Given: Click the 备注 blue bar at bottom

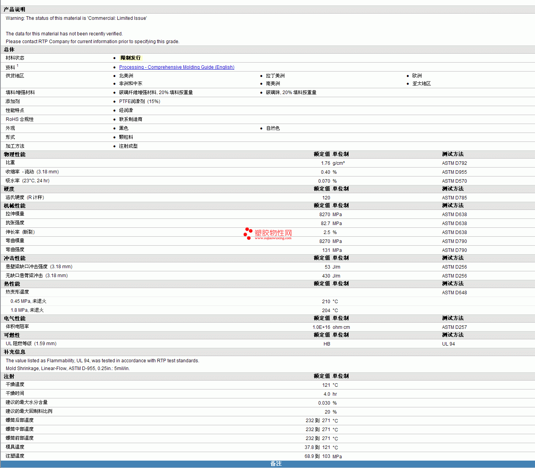Looking at the screenshot, I should pyautogui.click(x=276, y=464).
